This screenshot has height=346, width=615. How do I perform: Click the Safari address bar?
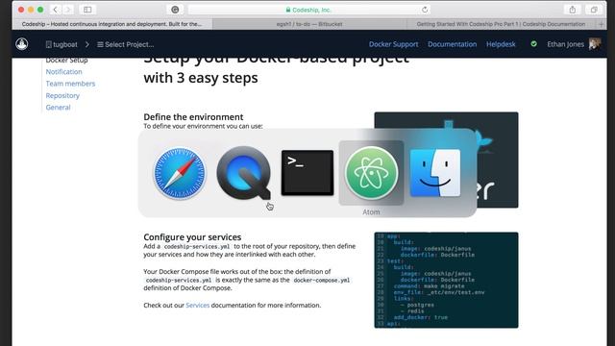point(308,10)
